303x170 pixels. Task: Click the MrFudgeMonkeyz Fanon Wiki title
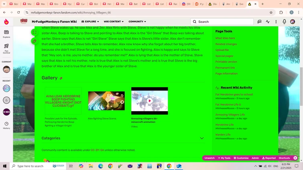pyautogui.click(x=54, y=22)
